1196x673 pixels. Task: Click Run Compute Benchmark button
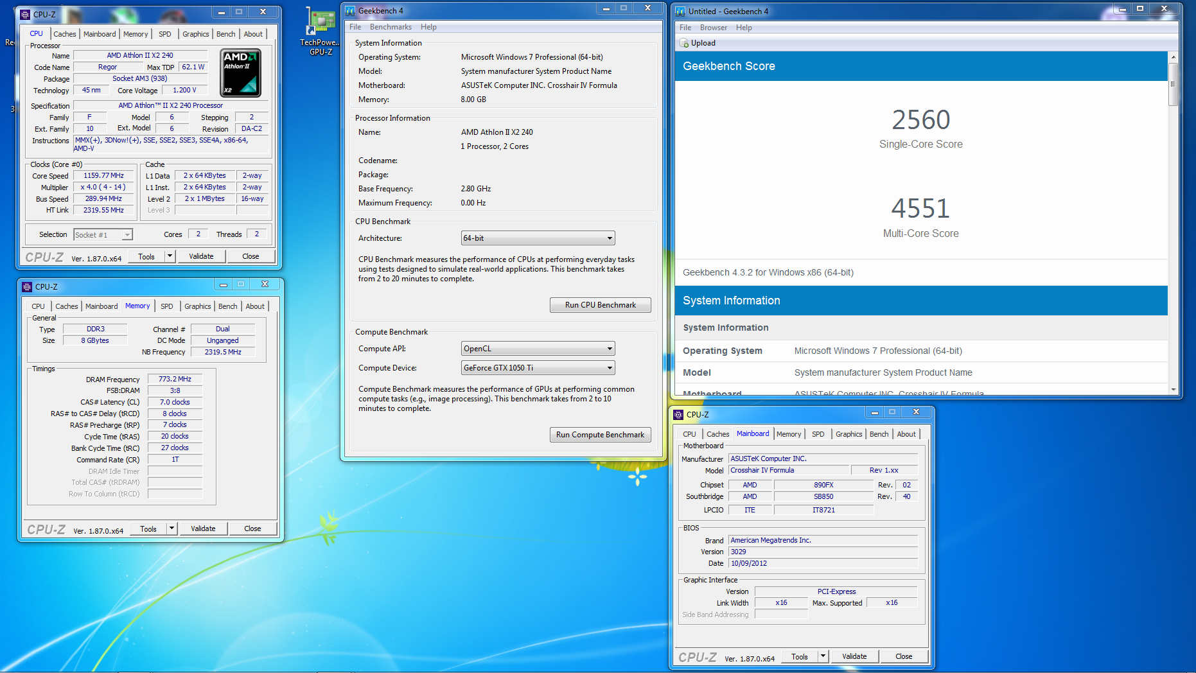(x=601, y=435)
